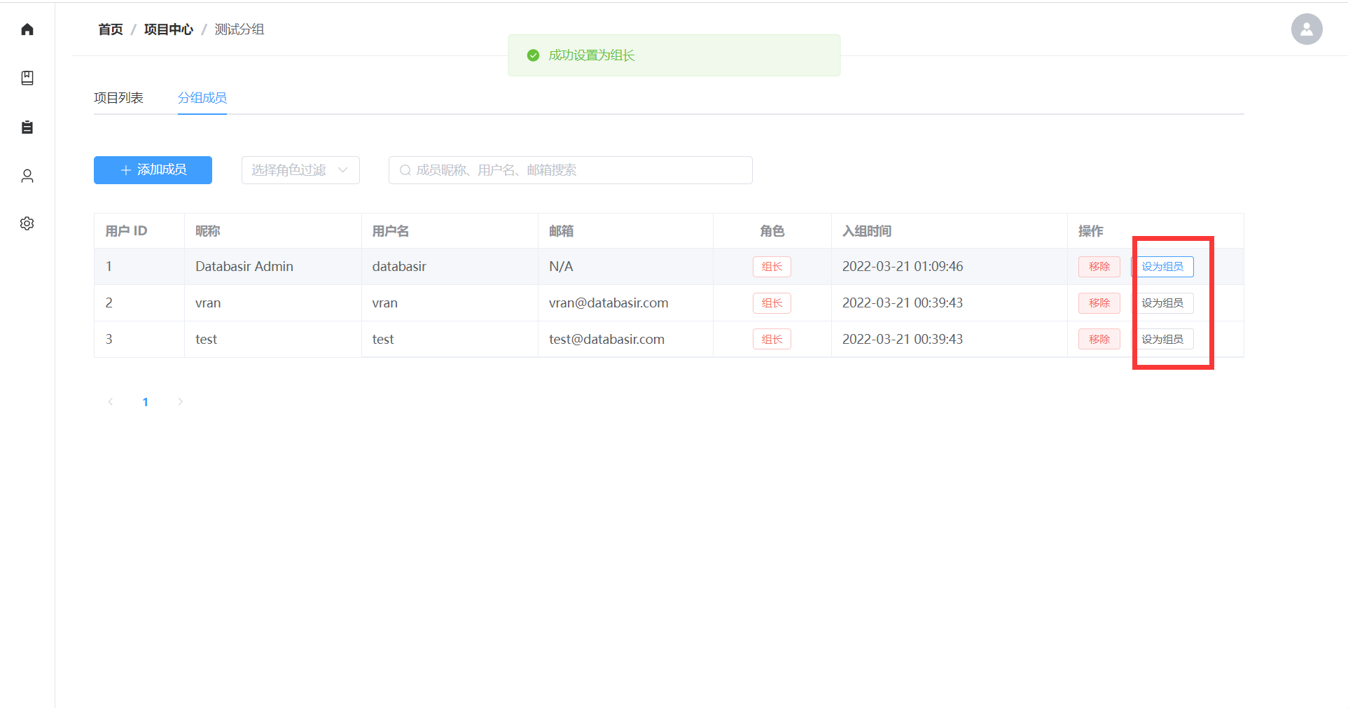Image resolution: width=1348 pixels, height=708 pixels.
Task: Open the home icon in sidebar
Action: pos(27,29)
